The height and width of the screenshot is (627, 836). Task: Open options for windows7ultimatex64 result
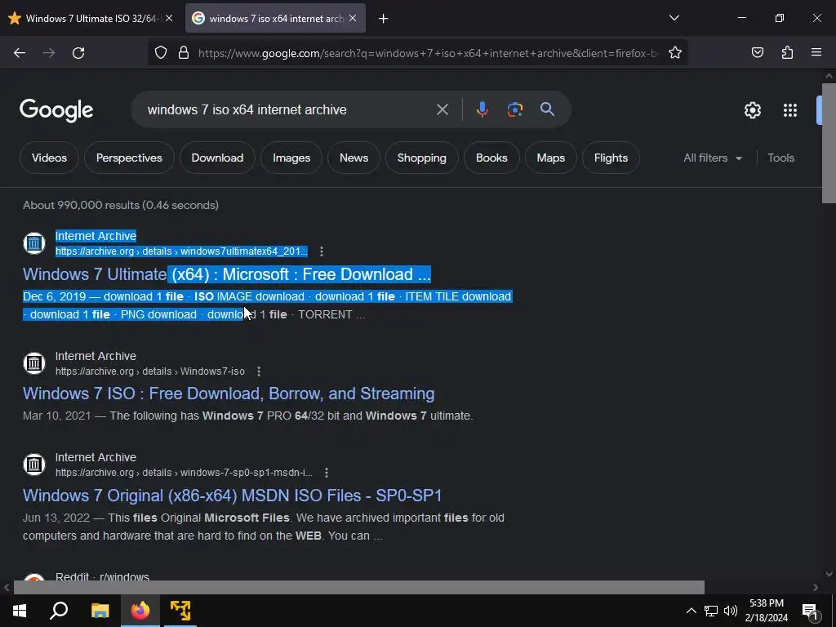322,251
